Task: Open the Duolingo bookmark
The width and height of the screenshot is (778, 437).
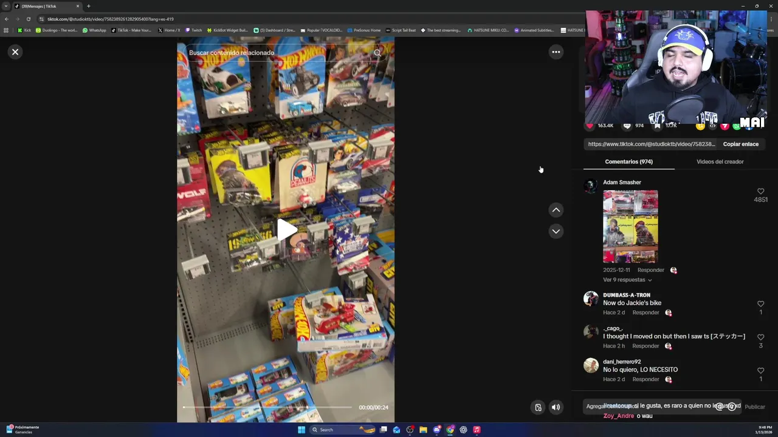Action: point(57,30)
